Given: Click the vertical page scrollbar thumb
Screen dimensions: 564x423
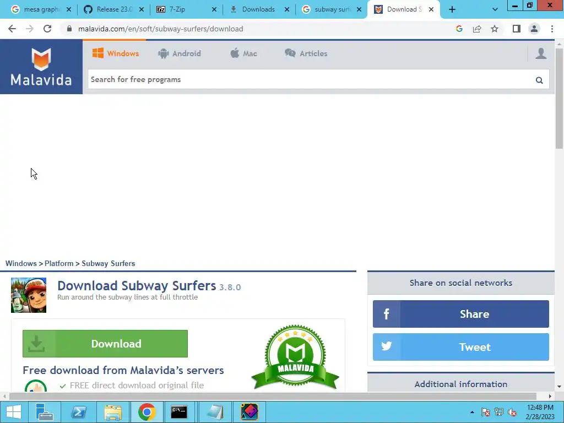Looking at the screenshot, I should click(559, 99).
